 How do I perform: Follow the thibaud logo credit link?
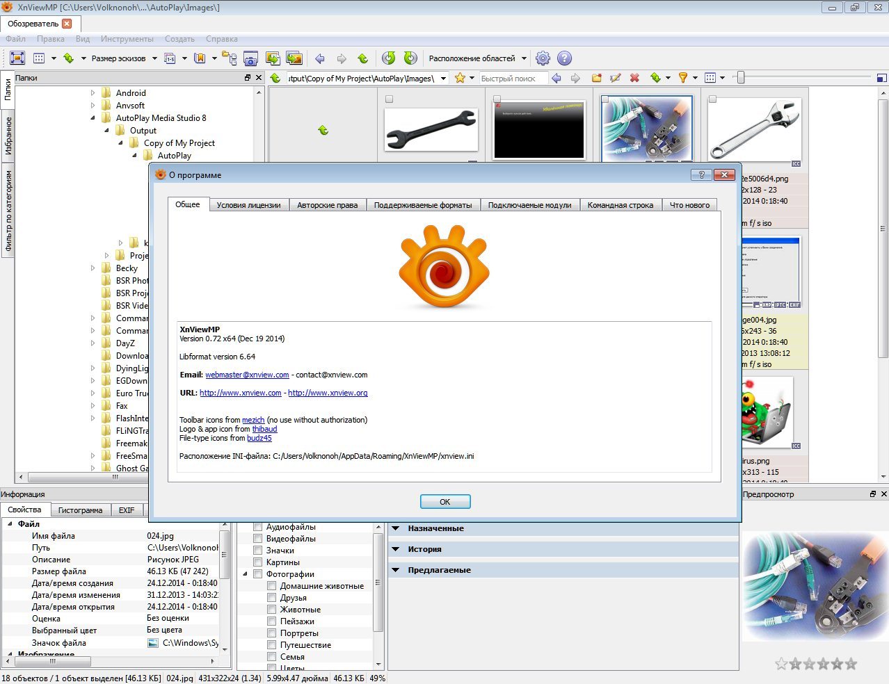tap(264, 429)
